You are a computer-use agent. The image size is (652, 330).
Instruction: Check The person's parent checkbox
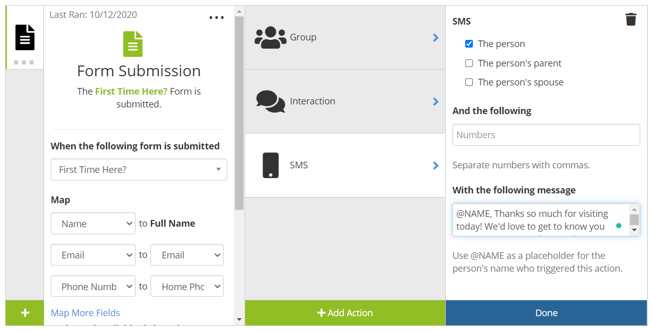coord(469,63)
